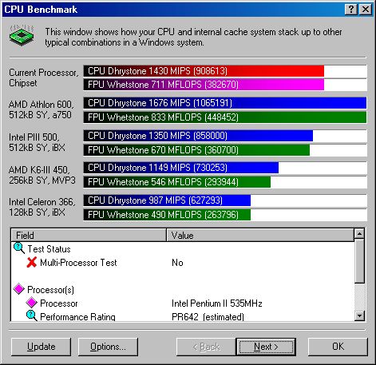Image resolution: width=376 pixels, height=365 pixels.
Task: Click the Processor row diamond icon
Action: [x=32, y=303]
